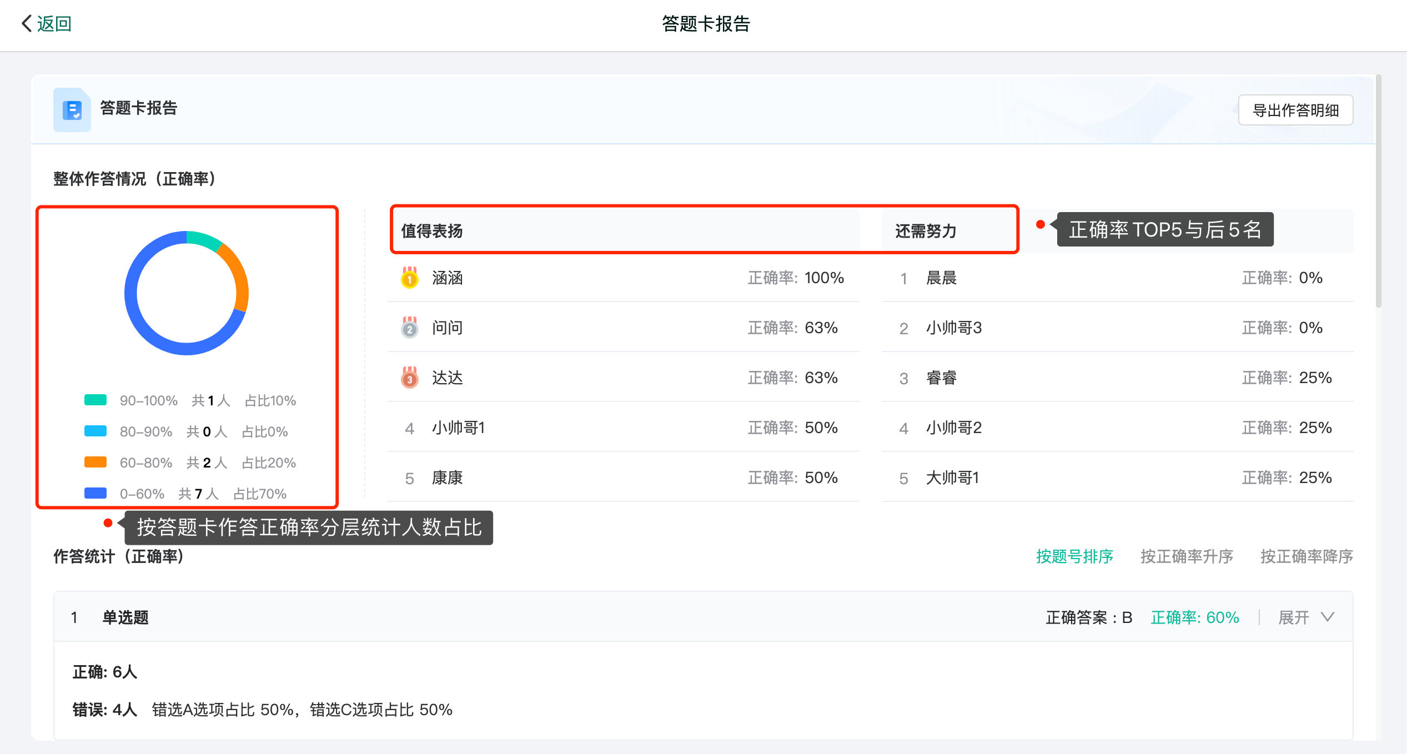
Task: Sort by 按正确率升序
Action: [x=1187, y=556]
